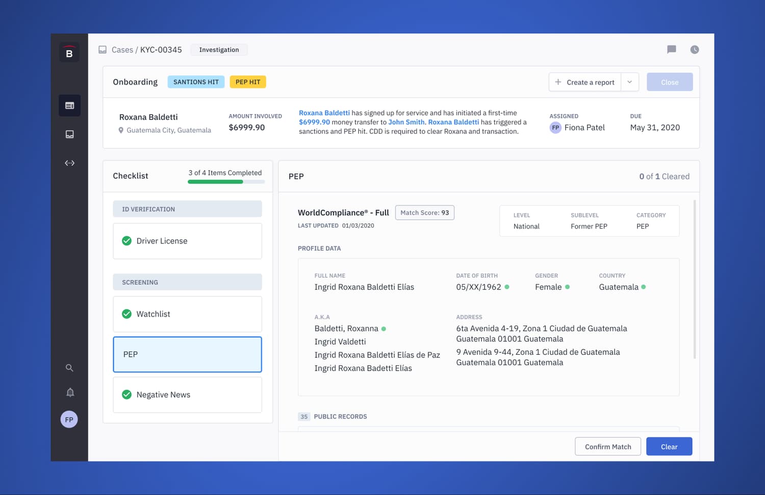
Task: Collapse the SCREENING section header
Action: (x=187, y=282)
